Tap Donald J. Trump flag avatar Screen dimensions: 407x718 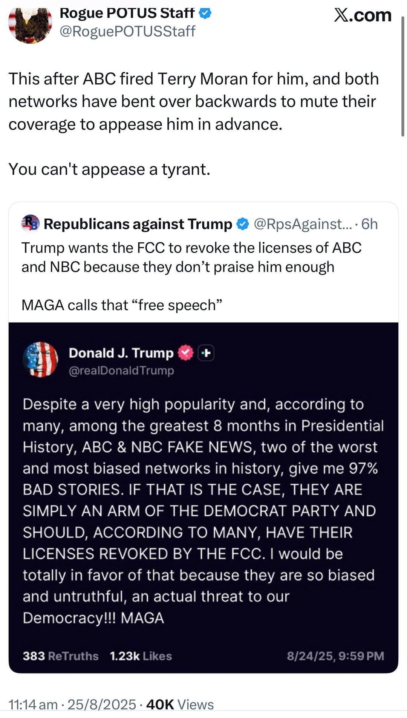tap(40, 360)
